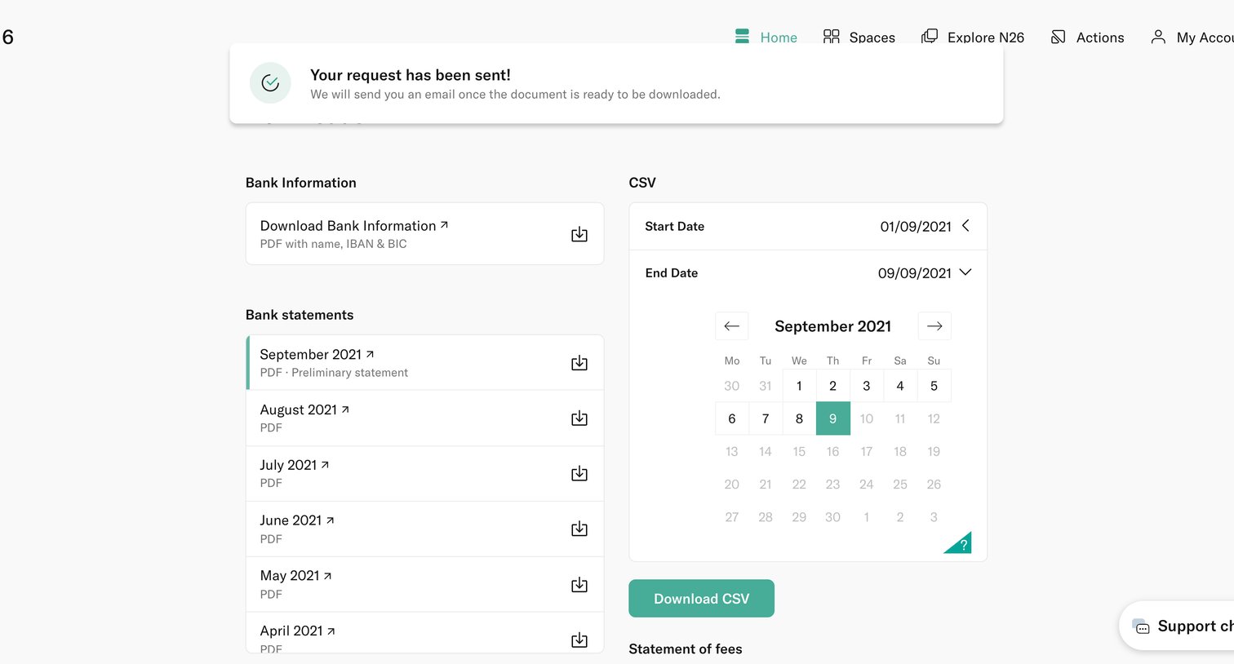1234x664 pixels.
Task: Select September 7 in calendar
Action: [766, 418]
